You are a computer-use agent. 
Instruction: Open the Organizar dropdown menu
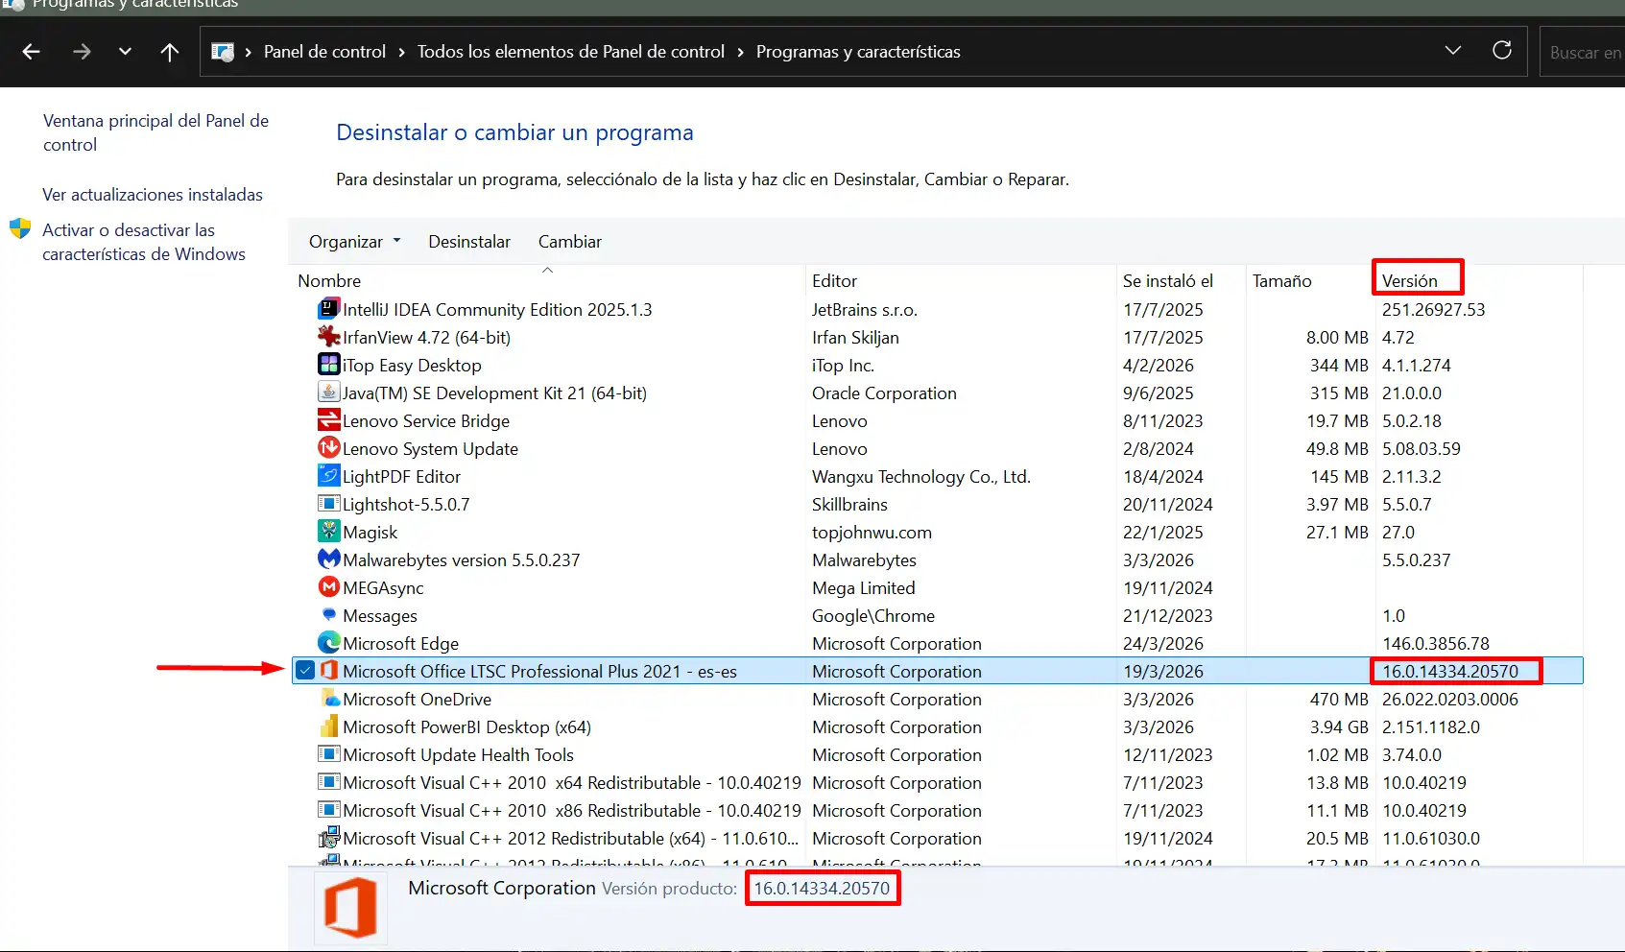(354, 242)
